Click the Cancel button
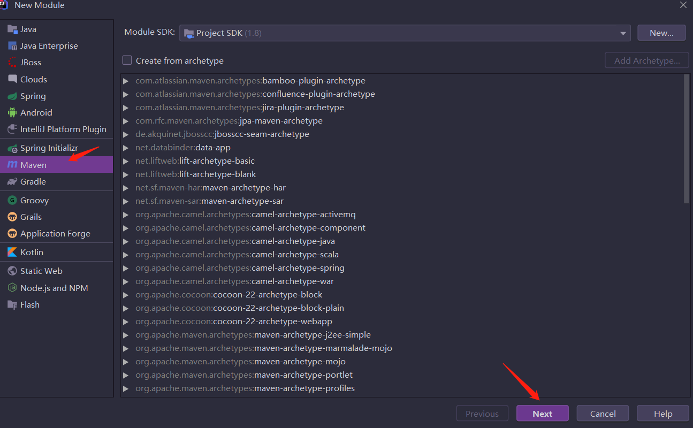The image size is (693, 428). [603, 414]
